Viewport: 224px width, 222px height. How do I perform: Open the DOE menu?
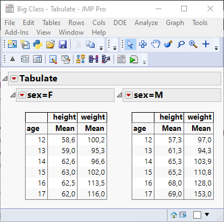click(120, 23)
